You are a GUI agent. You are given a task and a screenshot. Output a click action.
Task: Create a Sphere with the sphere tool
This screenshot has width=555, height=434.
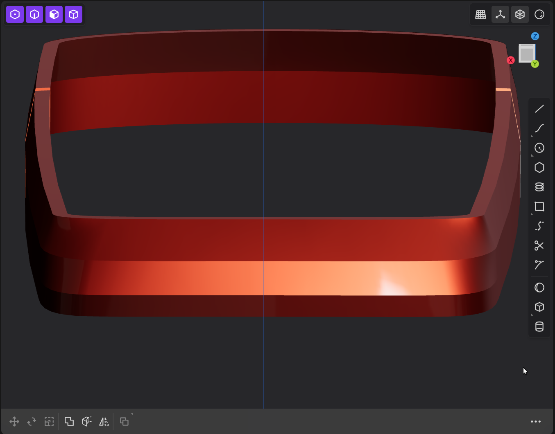click(539, 288)
